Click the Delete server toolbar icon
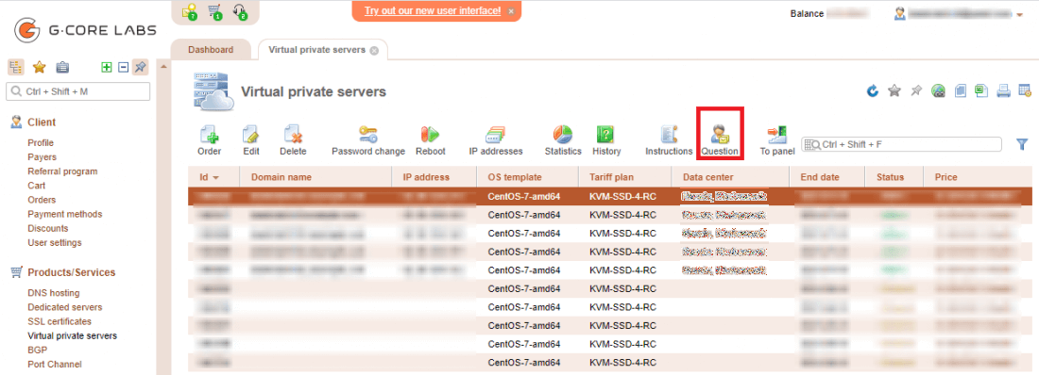The image size is (1039, 375). [293, 141]
